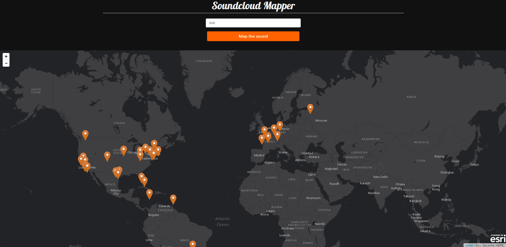Select the marker covering the UNITED STATES label

click(123, 151)
